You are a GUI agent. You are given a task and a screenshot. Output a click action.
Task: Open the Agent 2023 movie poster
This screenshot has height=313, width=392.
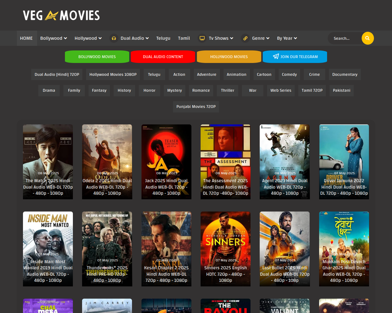coord(285,162)
